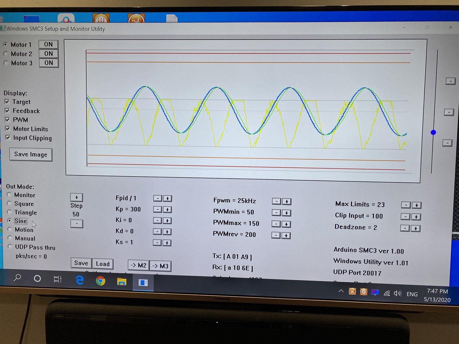The width and height of the screenshot is (459, 344).
Task: Open Cortana circle icon in taskbar
Action: 37,278
